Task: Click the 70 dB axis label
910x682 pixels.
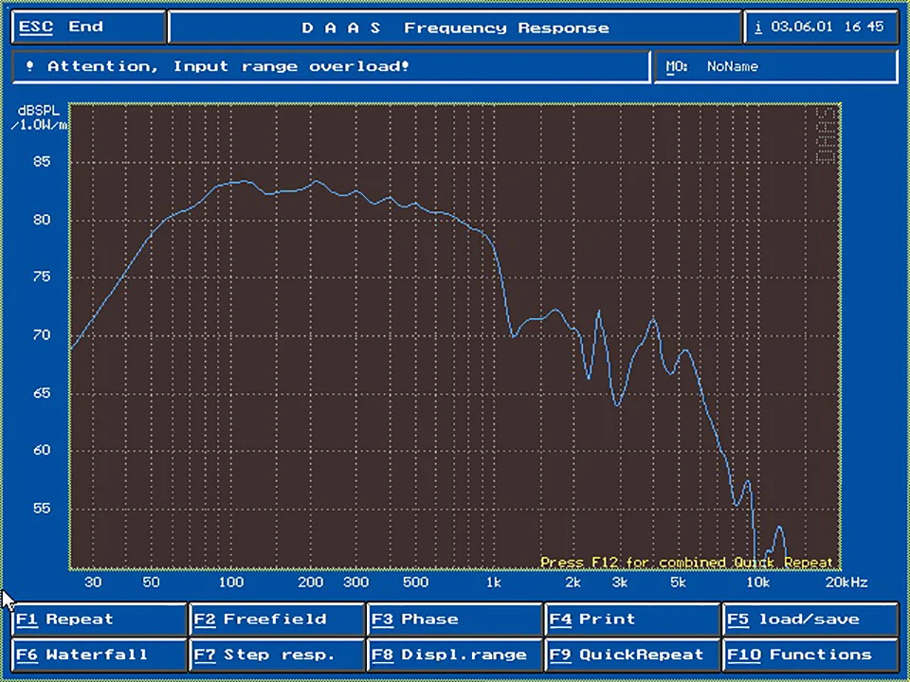Action: click(42, 334)
